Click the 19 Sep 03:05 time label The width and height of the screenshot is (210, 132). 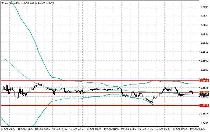click(128, 129)
